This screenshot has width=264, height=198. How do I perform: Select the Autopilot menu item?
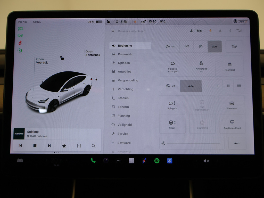point(124,72)
